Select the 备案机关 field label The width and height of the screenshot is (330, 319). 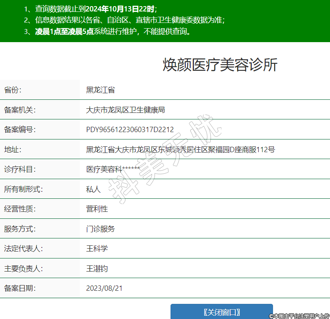click(20, 110)
